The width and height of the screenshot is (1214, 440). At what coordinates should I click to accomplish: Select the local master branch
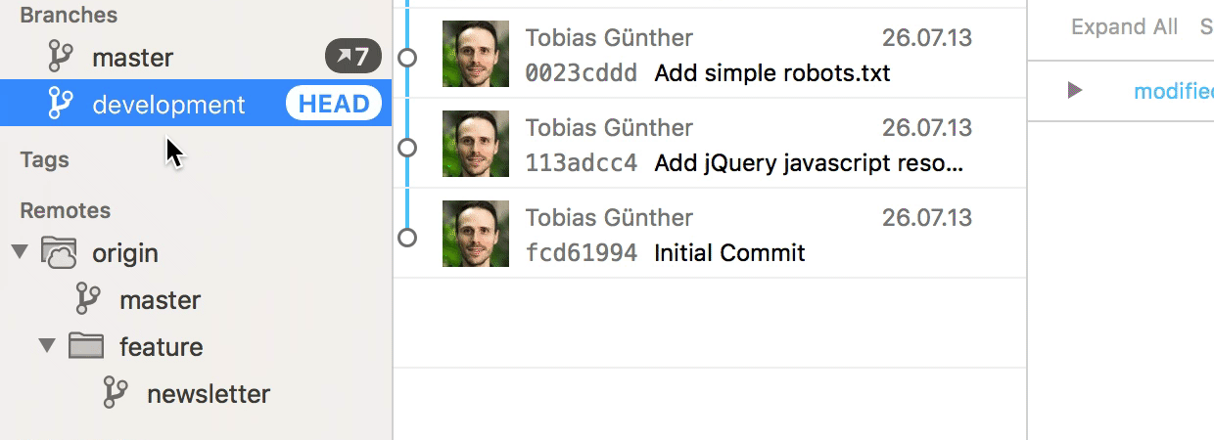click(x=132, y=58)
